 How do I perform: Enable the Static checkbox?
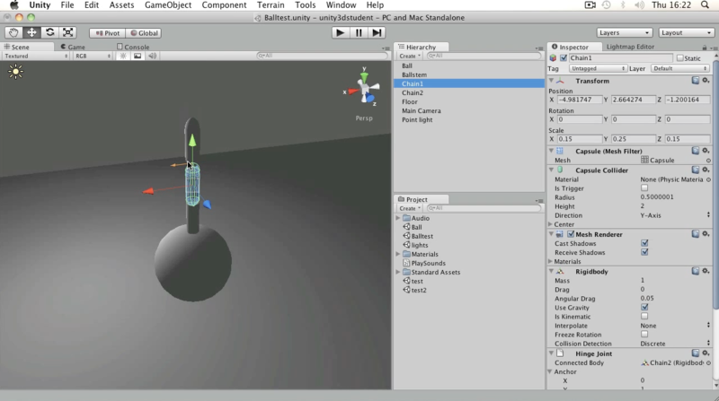pyautogui.click(x=680, y=58)
